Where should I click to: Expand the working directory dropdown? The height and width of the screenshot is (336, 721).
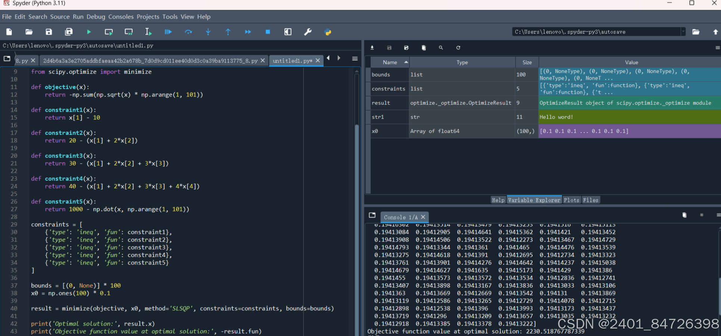(x=683, y=32)
